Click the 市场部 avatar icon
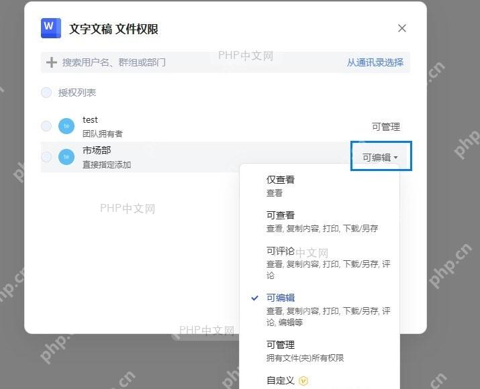 pyautogui.click(x=66, y=157)
